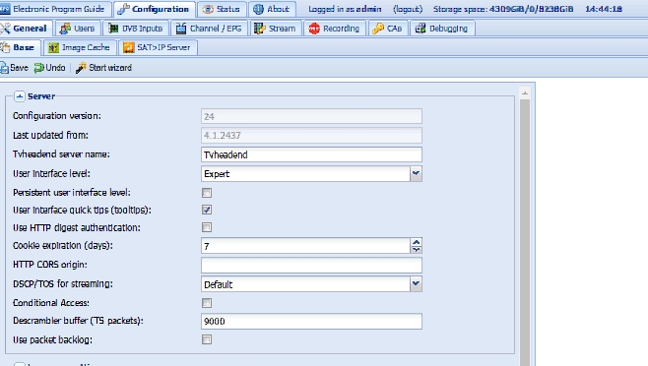Open the Image Cache sub-tab

(x=80, y=47)
